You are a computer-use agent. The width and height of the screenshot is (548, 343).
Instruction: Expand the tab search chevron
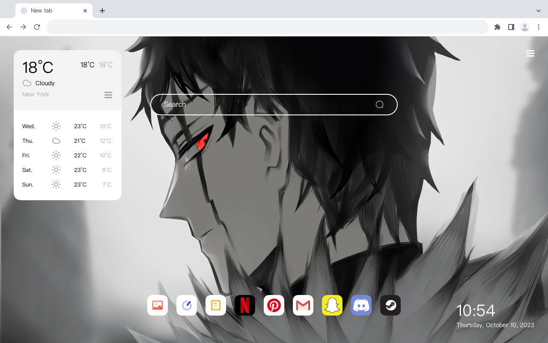[x=539, y=11]
